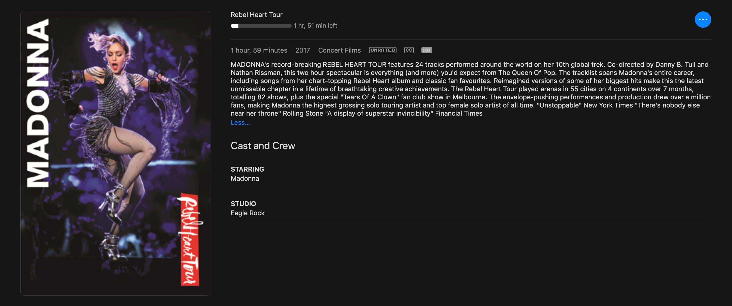
Task: Click the HD quality badge
Action: point(426,50)
